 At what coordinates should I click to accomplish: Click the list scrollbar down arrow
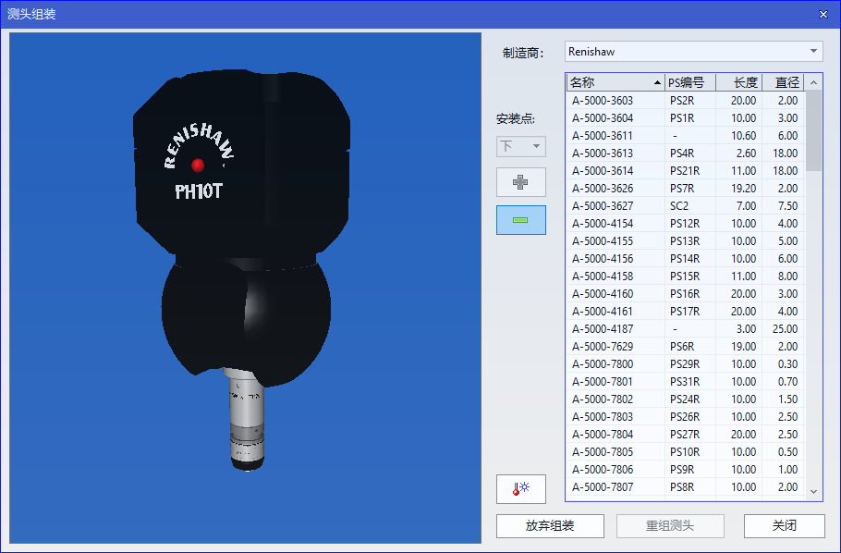[x=813, y=491]
